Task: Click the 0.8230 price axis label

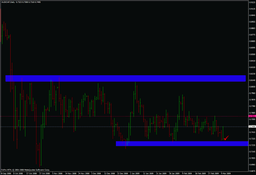Action: pos(252,74)
